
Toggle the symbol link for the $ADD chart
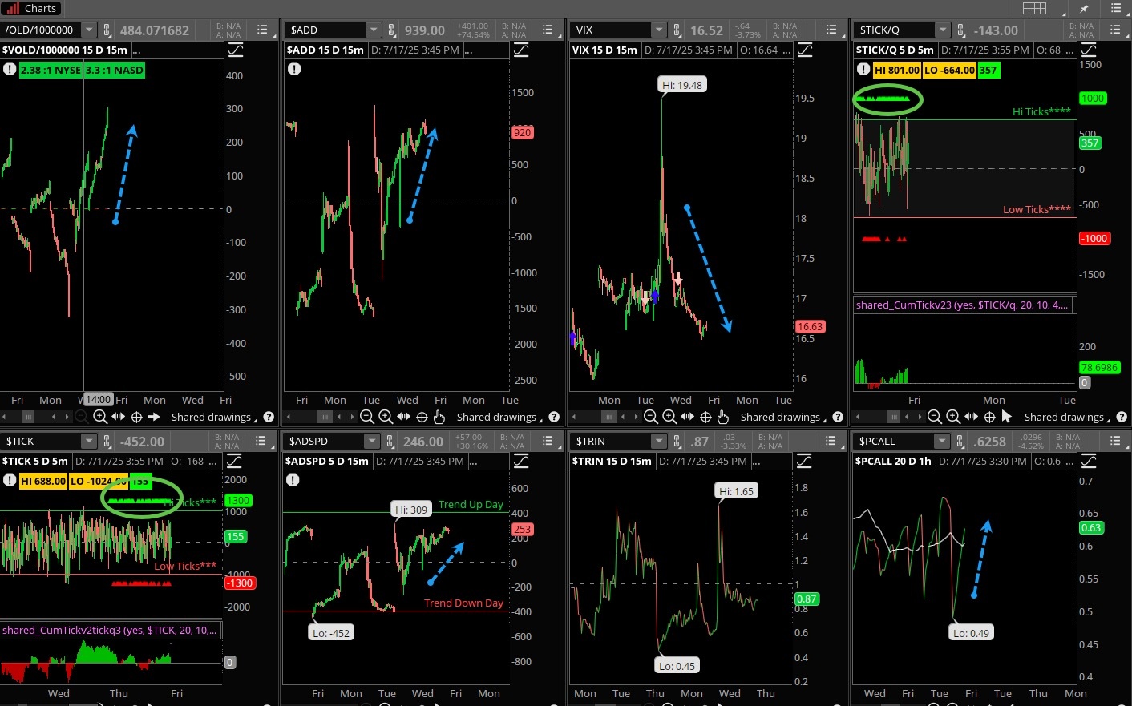click(x=392, y=30)
